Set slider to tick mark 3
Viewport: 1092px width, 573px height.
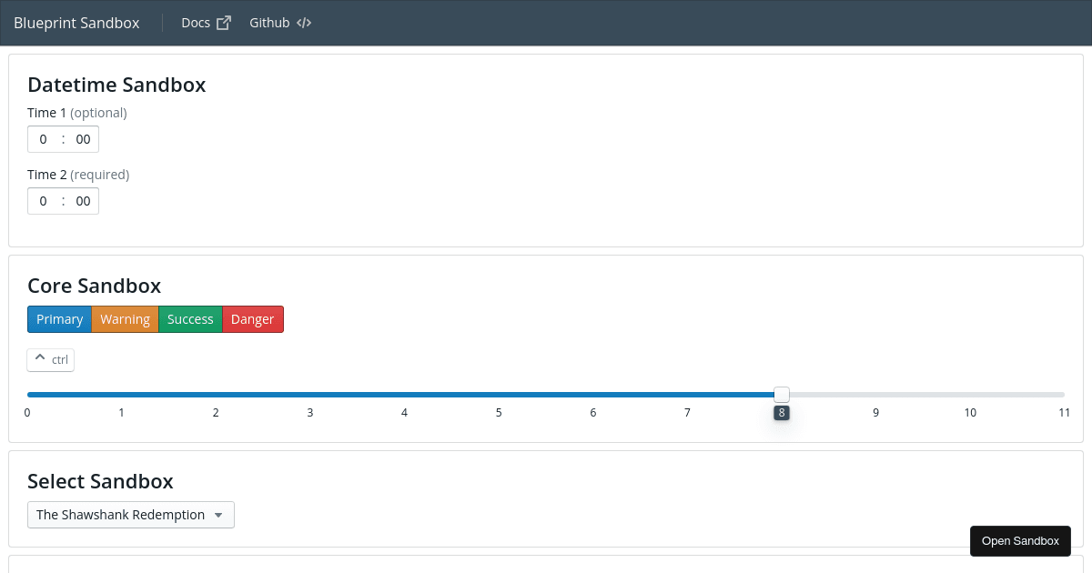tap(310, 395)
